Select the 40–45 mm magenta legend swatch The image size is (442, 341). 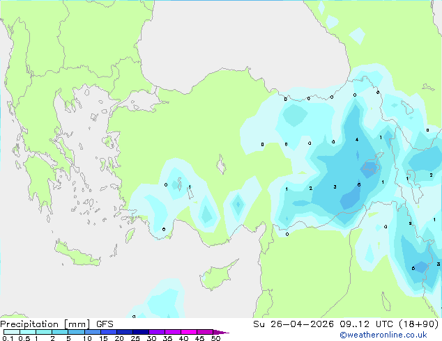click(189, 332)
